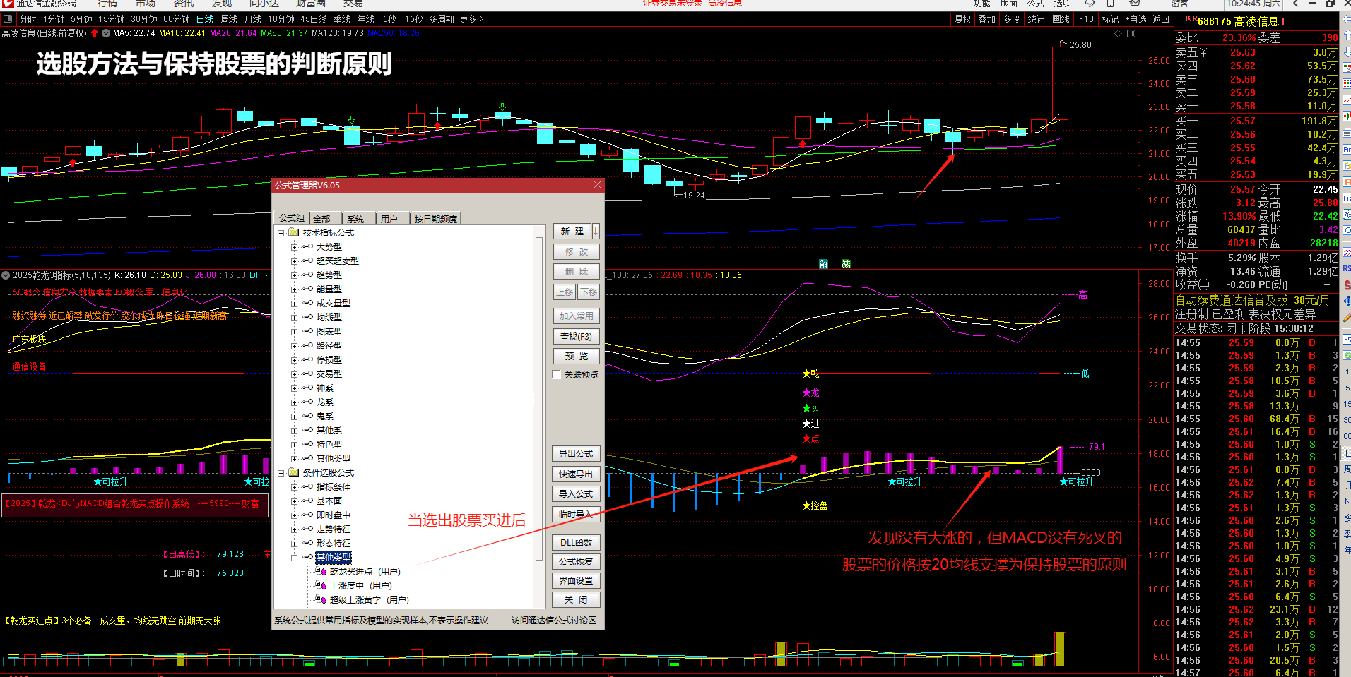
Task: Toggle the 复权 option in the chart toolbar
Action: tap(962, 19)
